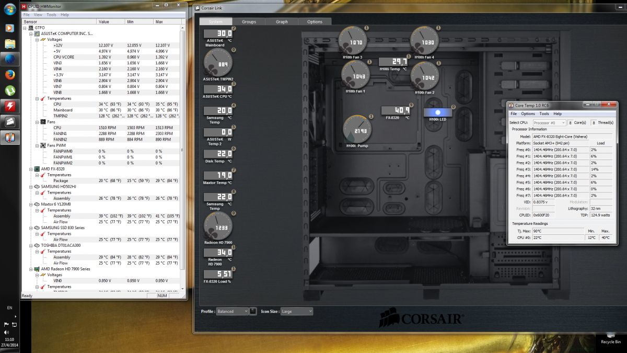This screenshot has height=353, width=627.
Task: Switch to the Graph tab
Action: [x=282, y=21]
